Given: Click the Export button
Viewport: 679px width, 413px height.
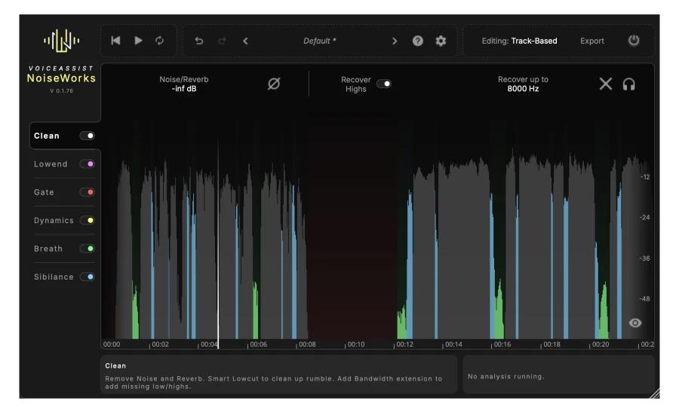Looking at the screenshot, I should (592, 41).
